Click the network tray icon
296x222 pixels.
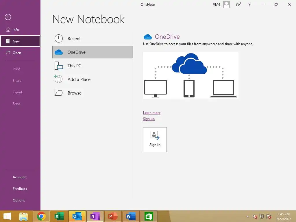(262, 217)
